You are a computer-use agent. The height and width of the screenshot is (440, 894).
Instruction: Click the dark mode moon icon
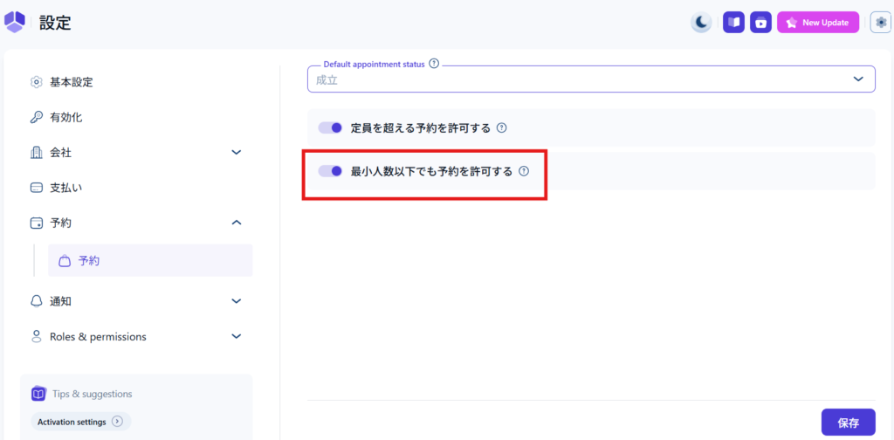coord(701,23)
